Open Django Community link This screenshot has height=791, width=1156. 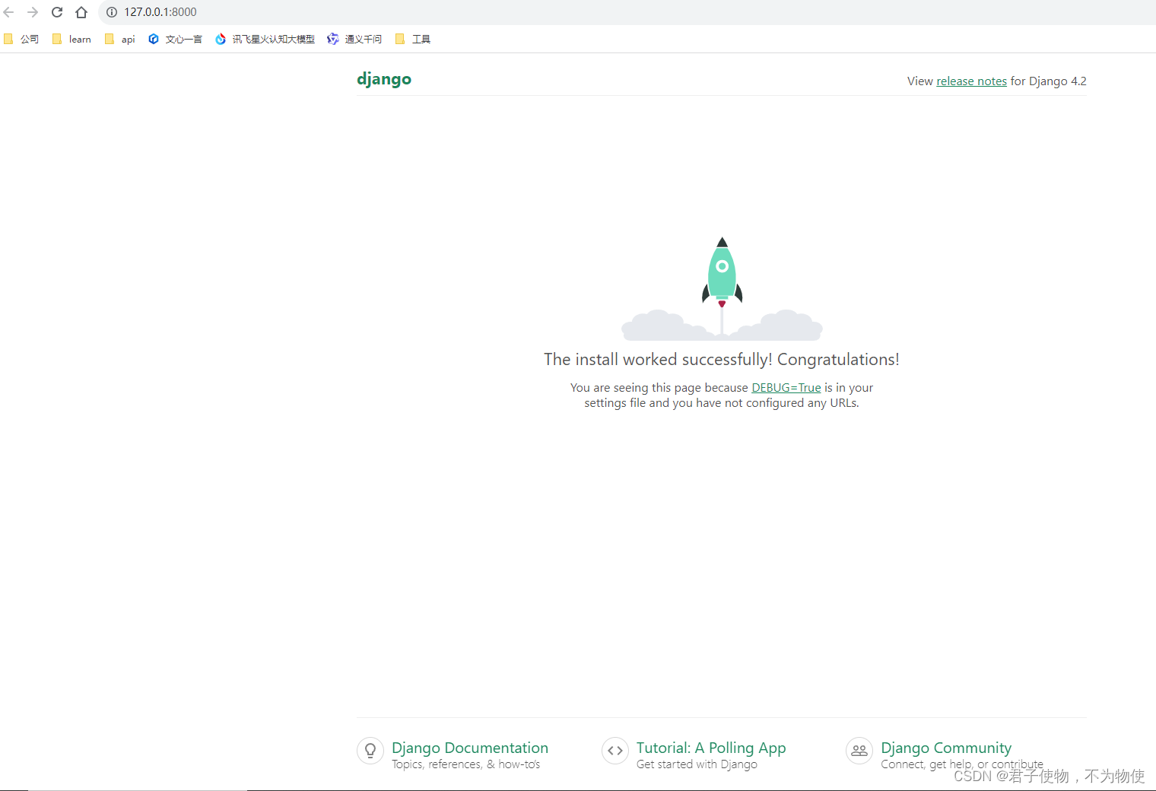(x=946, y=748)
